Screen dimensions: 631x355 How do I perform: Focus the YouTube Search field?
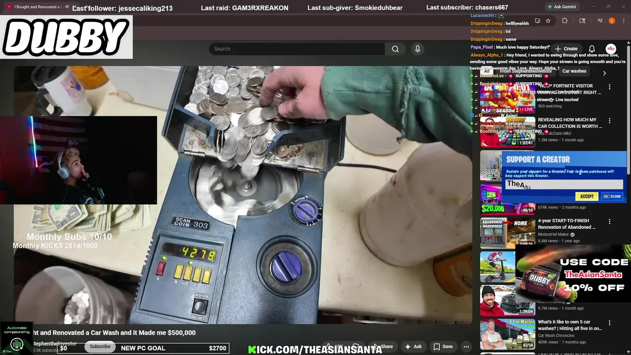click(297, 49)
